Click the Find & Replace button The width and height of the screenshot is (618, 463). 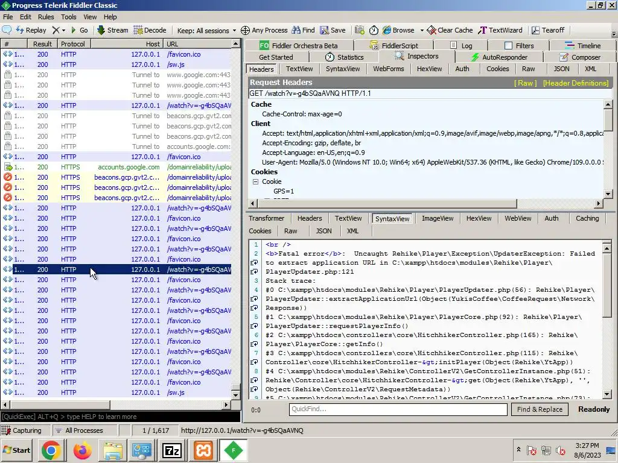[540, 409]
